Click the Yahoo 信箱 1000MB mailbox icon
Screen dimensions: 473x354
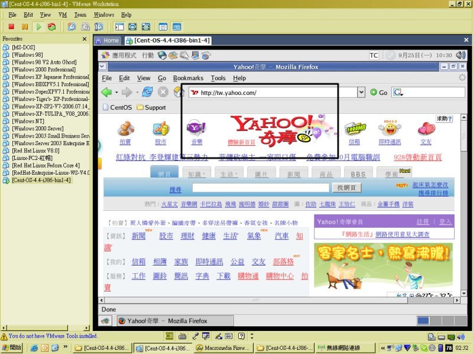coord(355,129)
